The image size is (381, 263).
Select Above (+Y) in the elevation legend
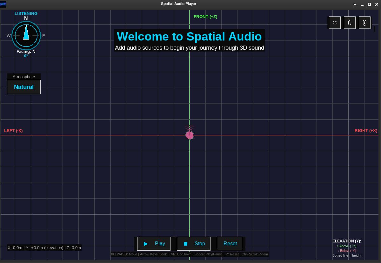click(346, 246)
